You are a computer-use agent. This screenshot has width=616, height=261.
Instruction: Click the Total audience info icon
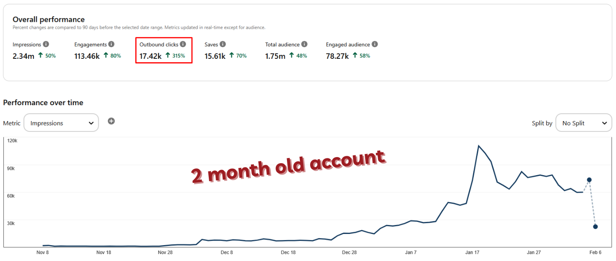click(304, 44)
